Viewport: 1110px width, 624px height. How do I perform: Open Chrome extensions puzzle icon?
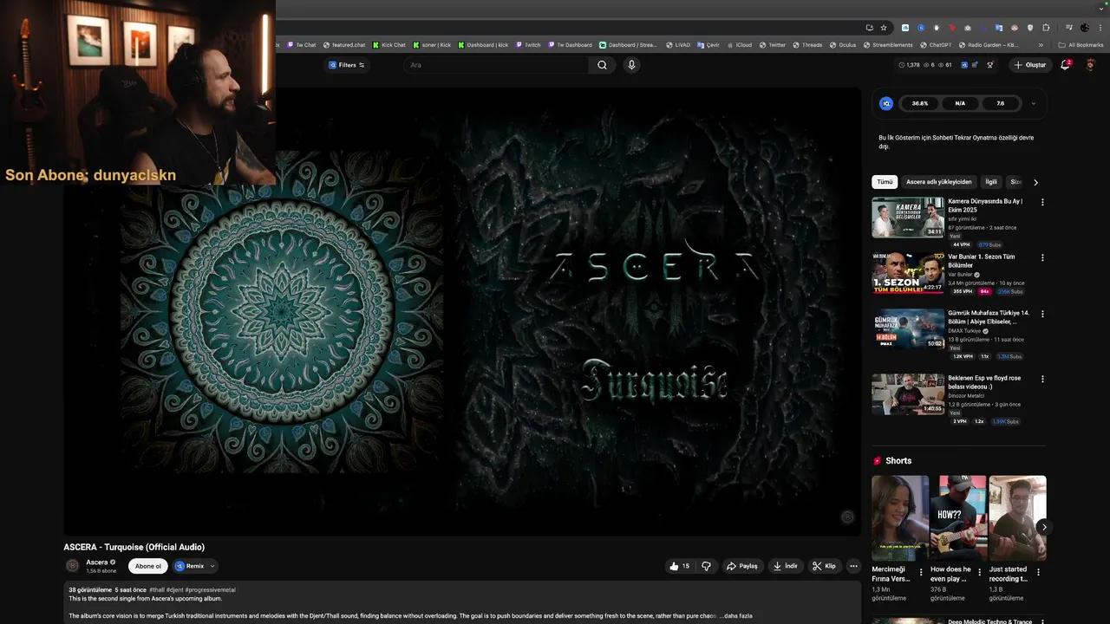click(x=1046, y=28)
